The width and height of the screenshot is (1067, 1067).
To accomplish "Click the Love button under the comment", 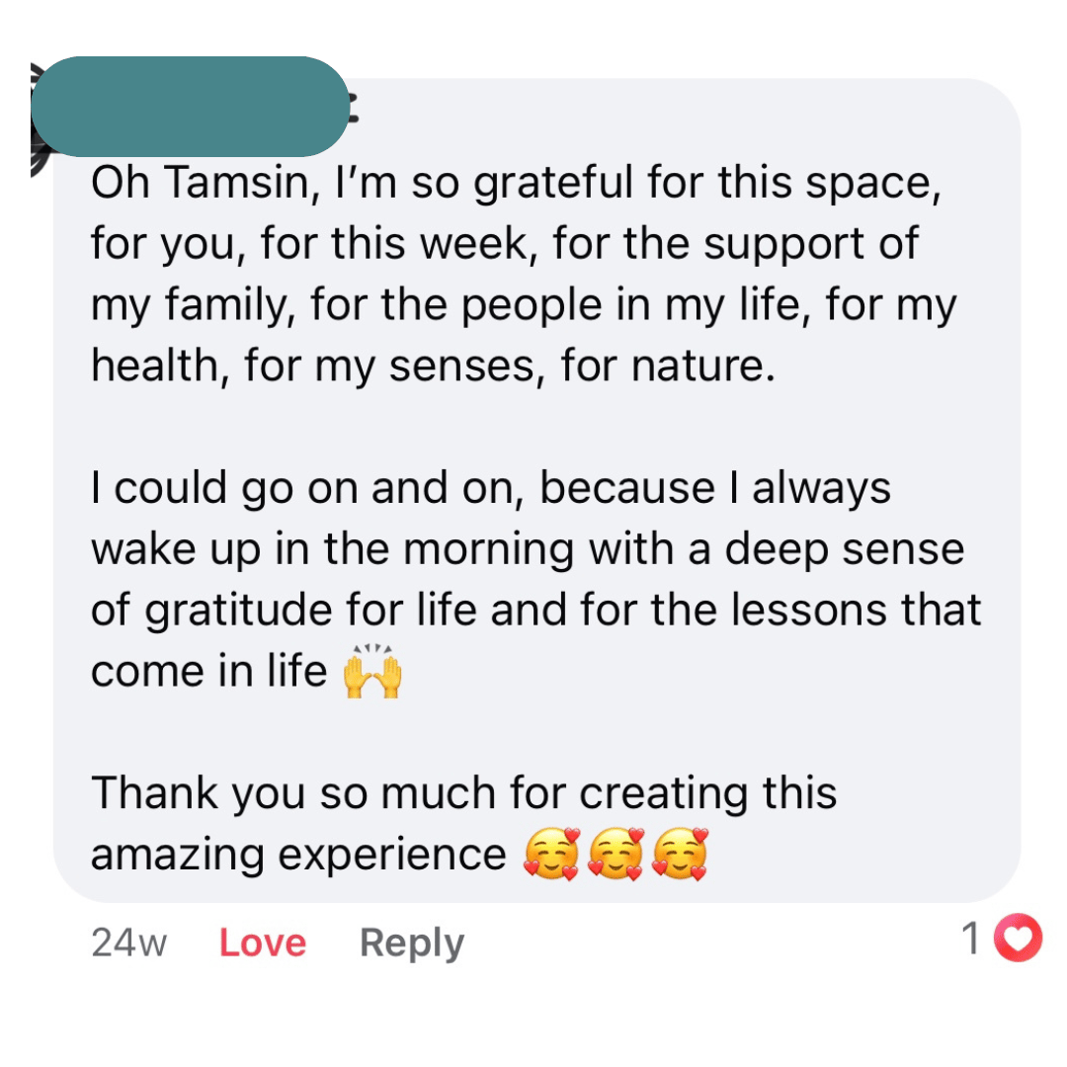I will click(x=262, y=943).
